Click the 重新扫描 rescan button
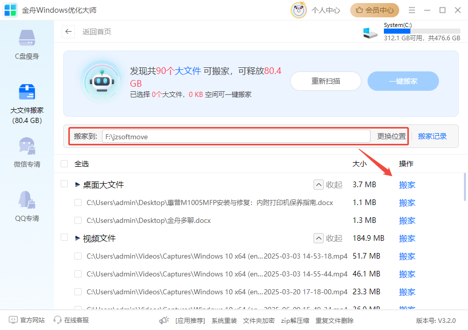The image size is (468, 330). [x=326, y=81]
